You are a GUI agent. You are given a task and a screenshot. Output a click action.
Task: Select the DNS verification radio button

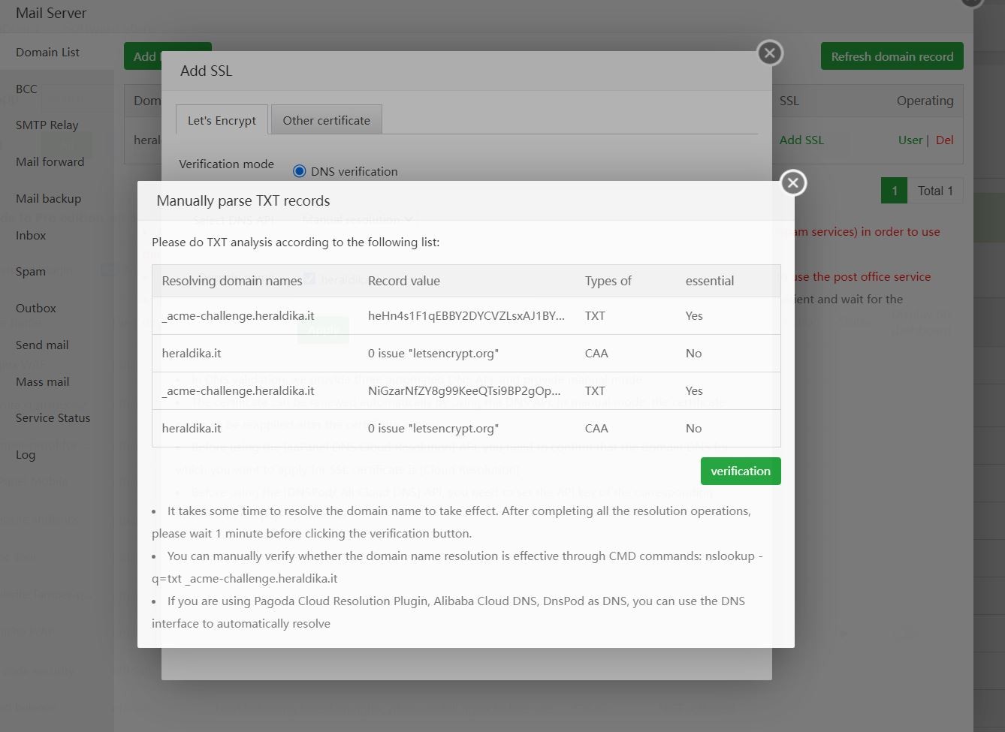(x=300, y=171)
